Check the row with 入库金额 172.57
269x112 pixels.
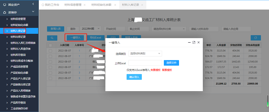[x=50, y=67]
